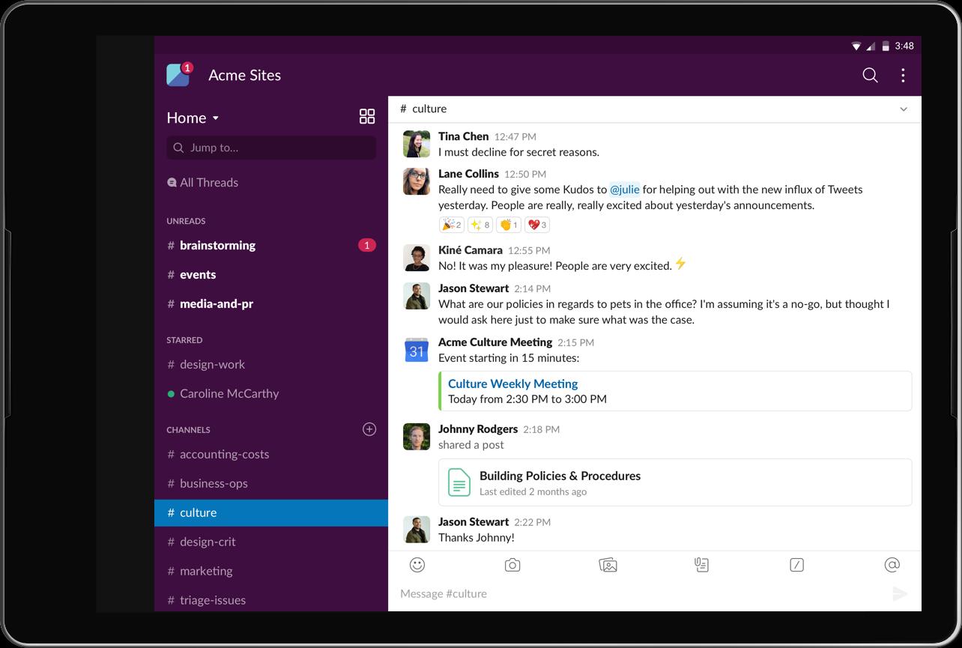Select the culture channel in sidebar
The image size is (962, 648).
coord(271,512)
